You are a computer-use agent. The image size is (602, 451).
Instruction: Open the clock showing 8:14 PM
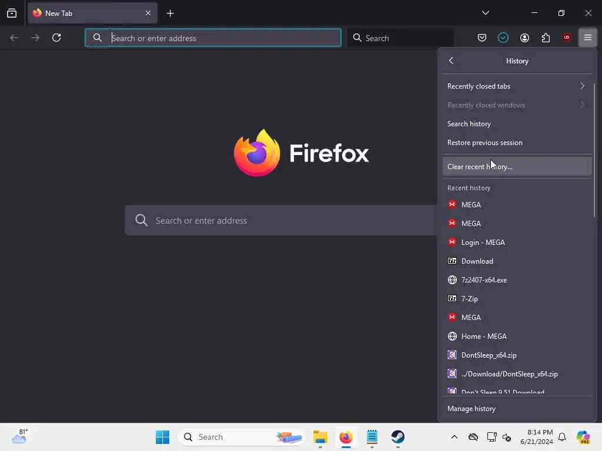[x=537, y=437]
